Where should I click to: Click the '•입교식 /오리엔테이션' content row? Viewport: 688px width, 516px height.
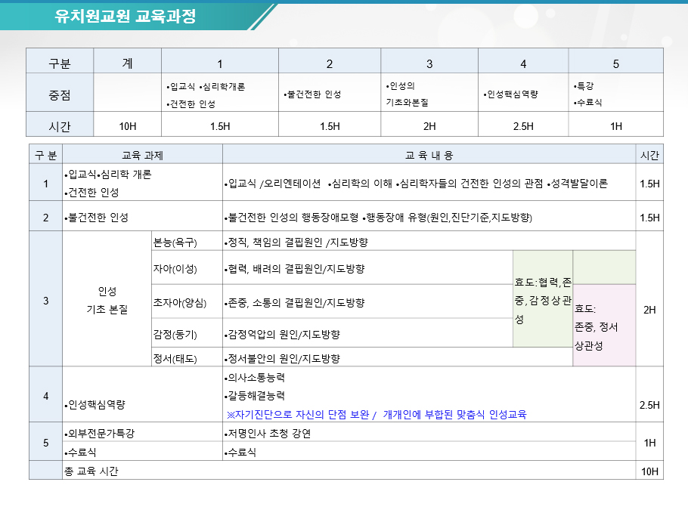click(429, 184)
